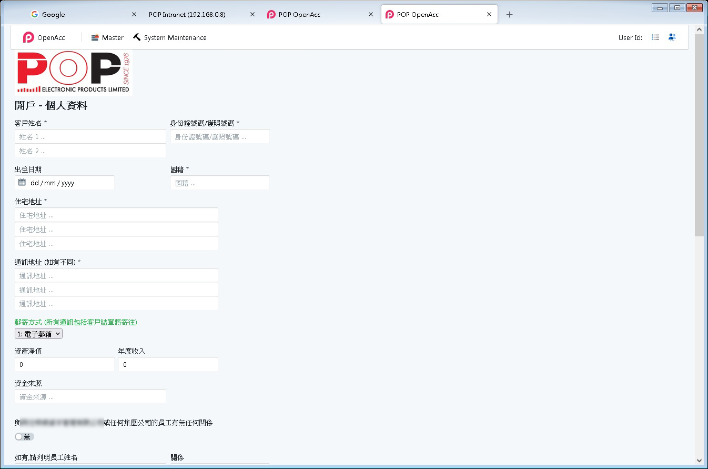Viewport: 708px width, 469px height.
Task: Open the calendar picker icon for 出生日期
Action: (x=22, y=183)
